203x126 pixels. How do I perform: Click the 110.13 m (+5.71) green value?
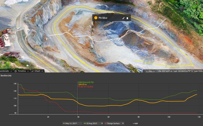pyautogui.click(x=86, y=82)
